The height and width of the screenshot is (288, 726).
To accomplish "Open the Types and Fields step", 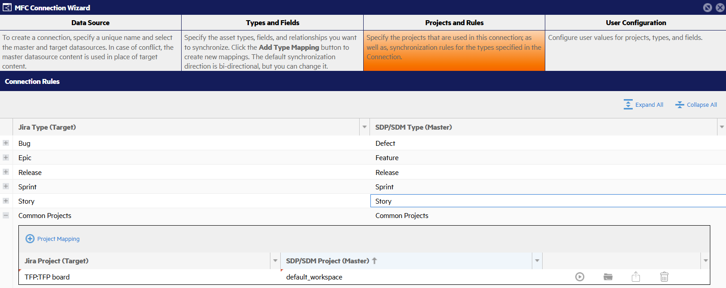I will coord(272,23).
